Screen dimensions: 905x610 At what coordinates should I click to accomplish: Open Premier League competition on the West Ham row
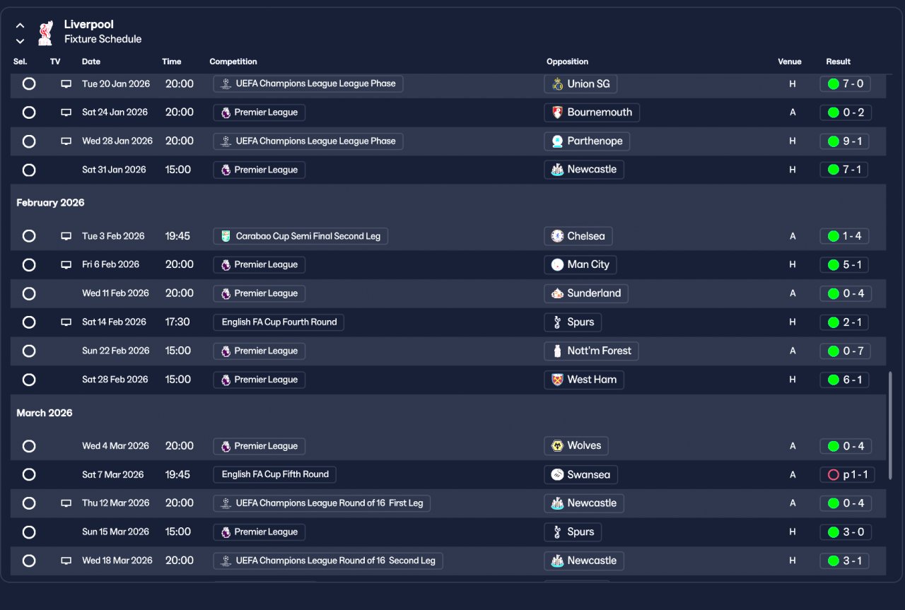tap(259, 380)
